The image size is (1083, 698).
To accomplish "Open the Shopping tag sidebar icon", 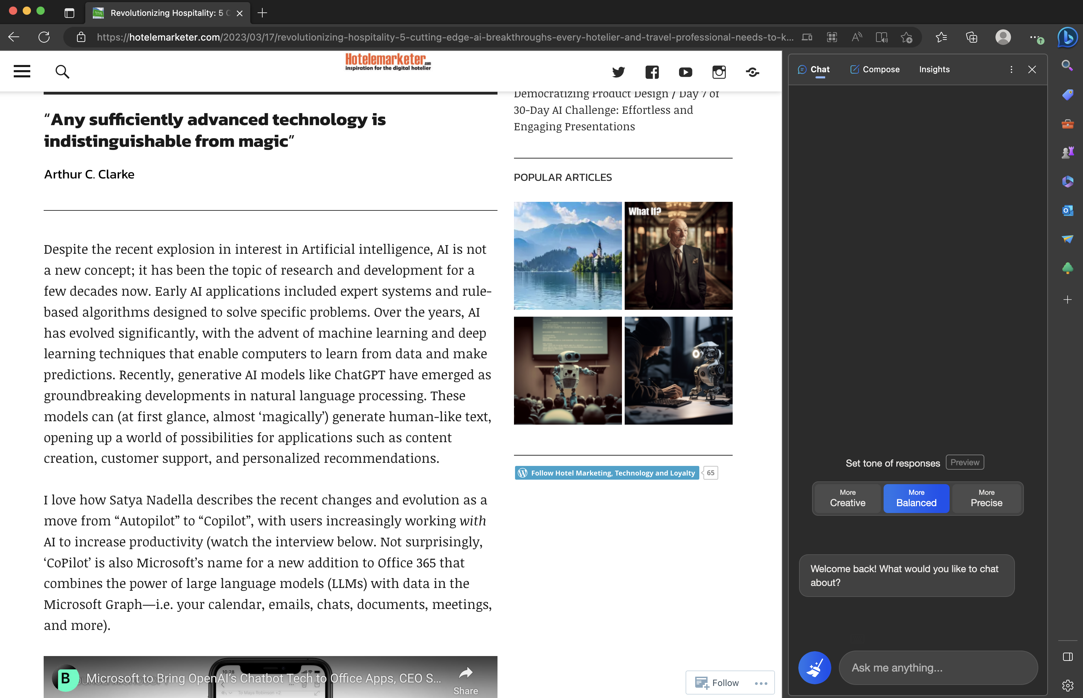I will pyautogui.click(x=1067, y=95).
